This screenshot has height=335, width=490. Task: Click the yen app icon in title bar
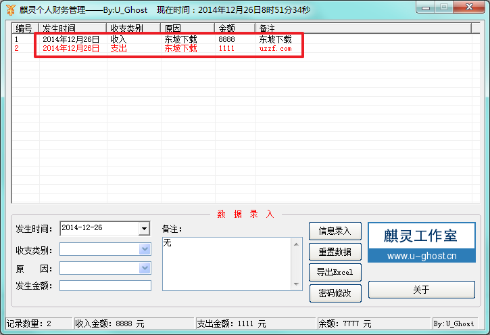[10, 9]
